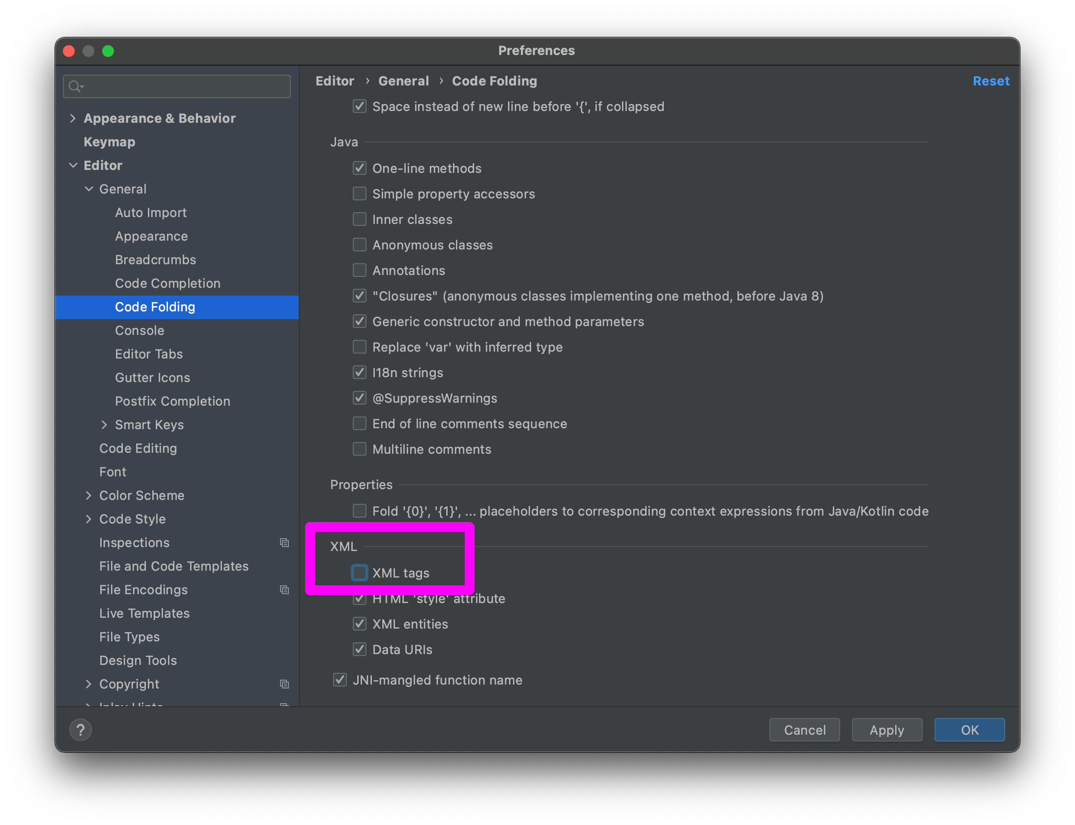Open Keymap settings
1075x825 pixels.
[110, 142]
